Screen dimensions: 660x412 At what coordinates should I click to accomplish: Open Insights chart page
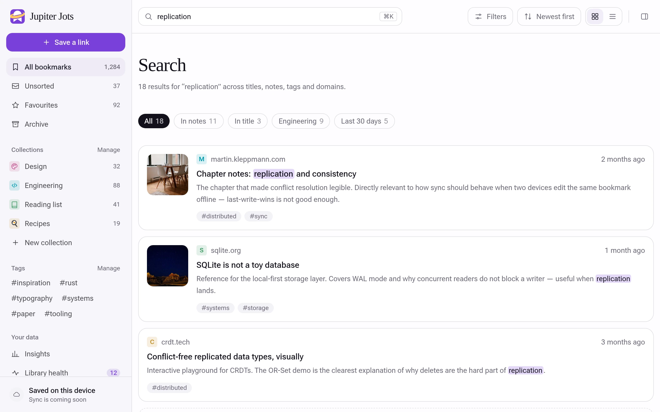tap(66, 354)
